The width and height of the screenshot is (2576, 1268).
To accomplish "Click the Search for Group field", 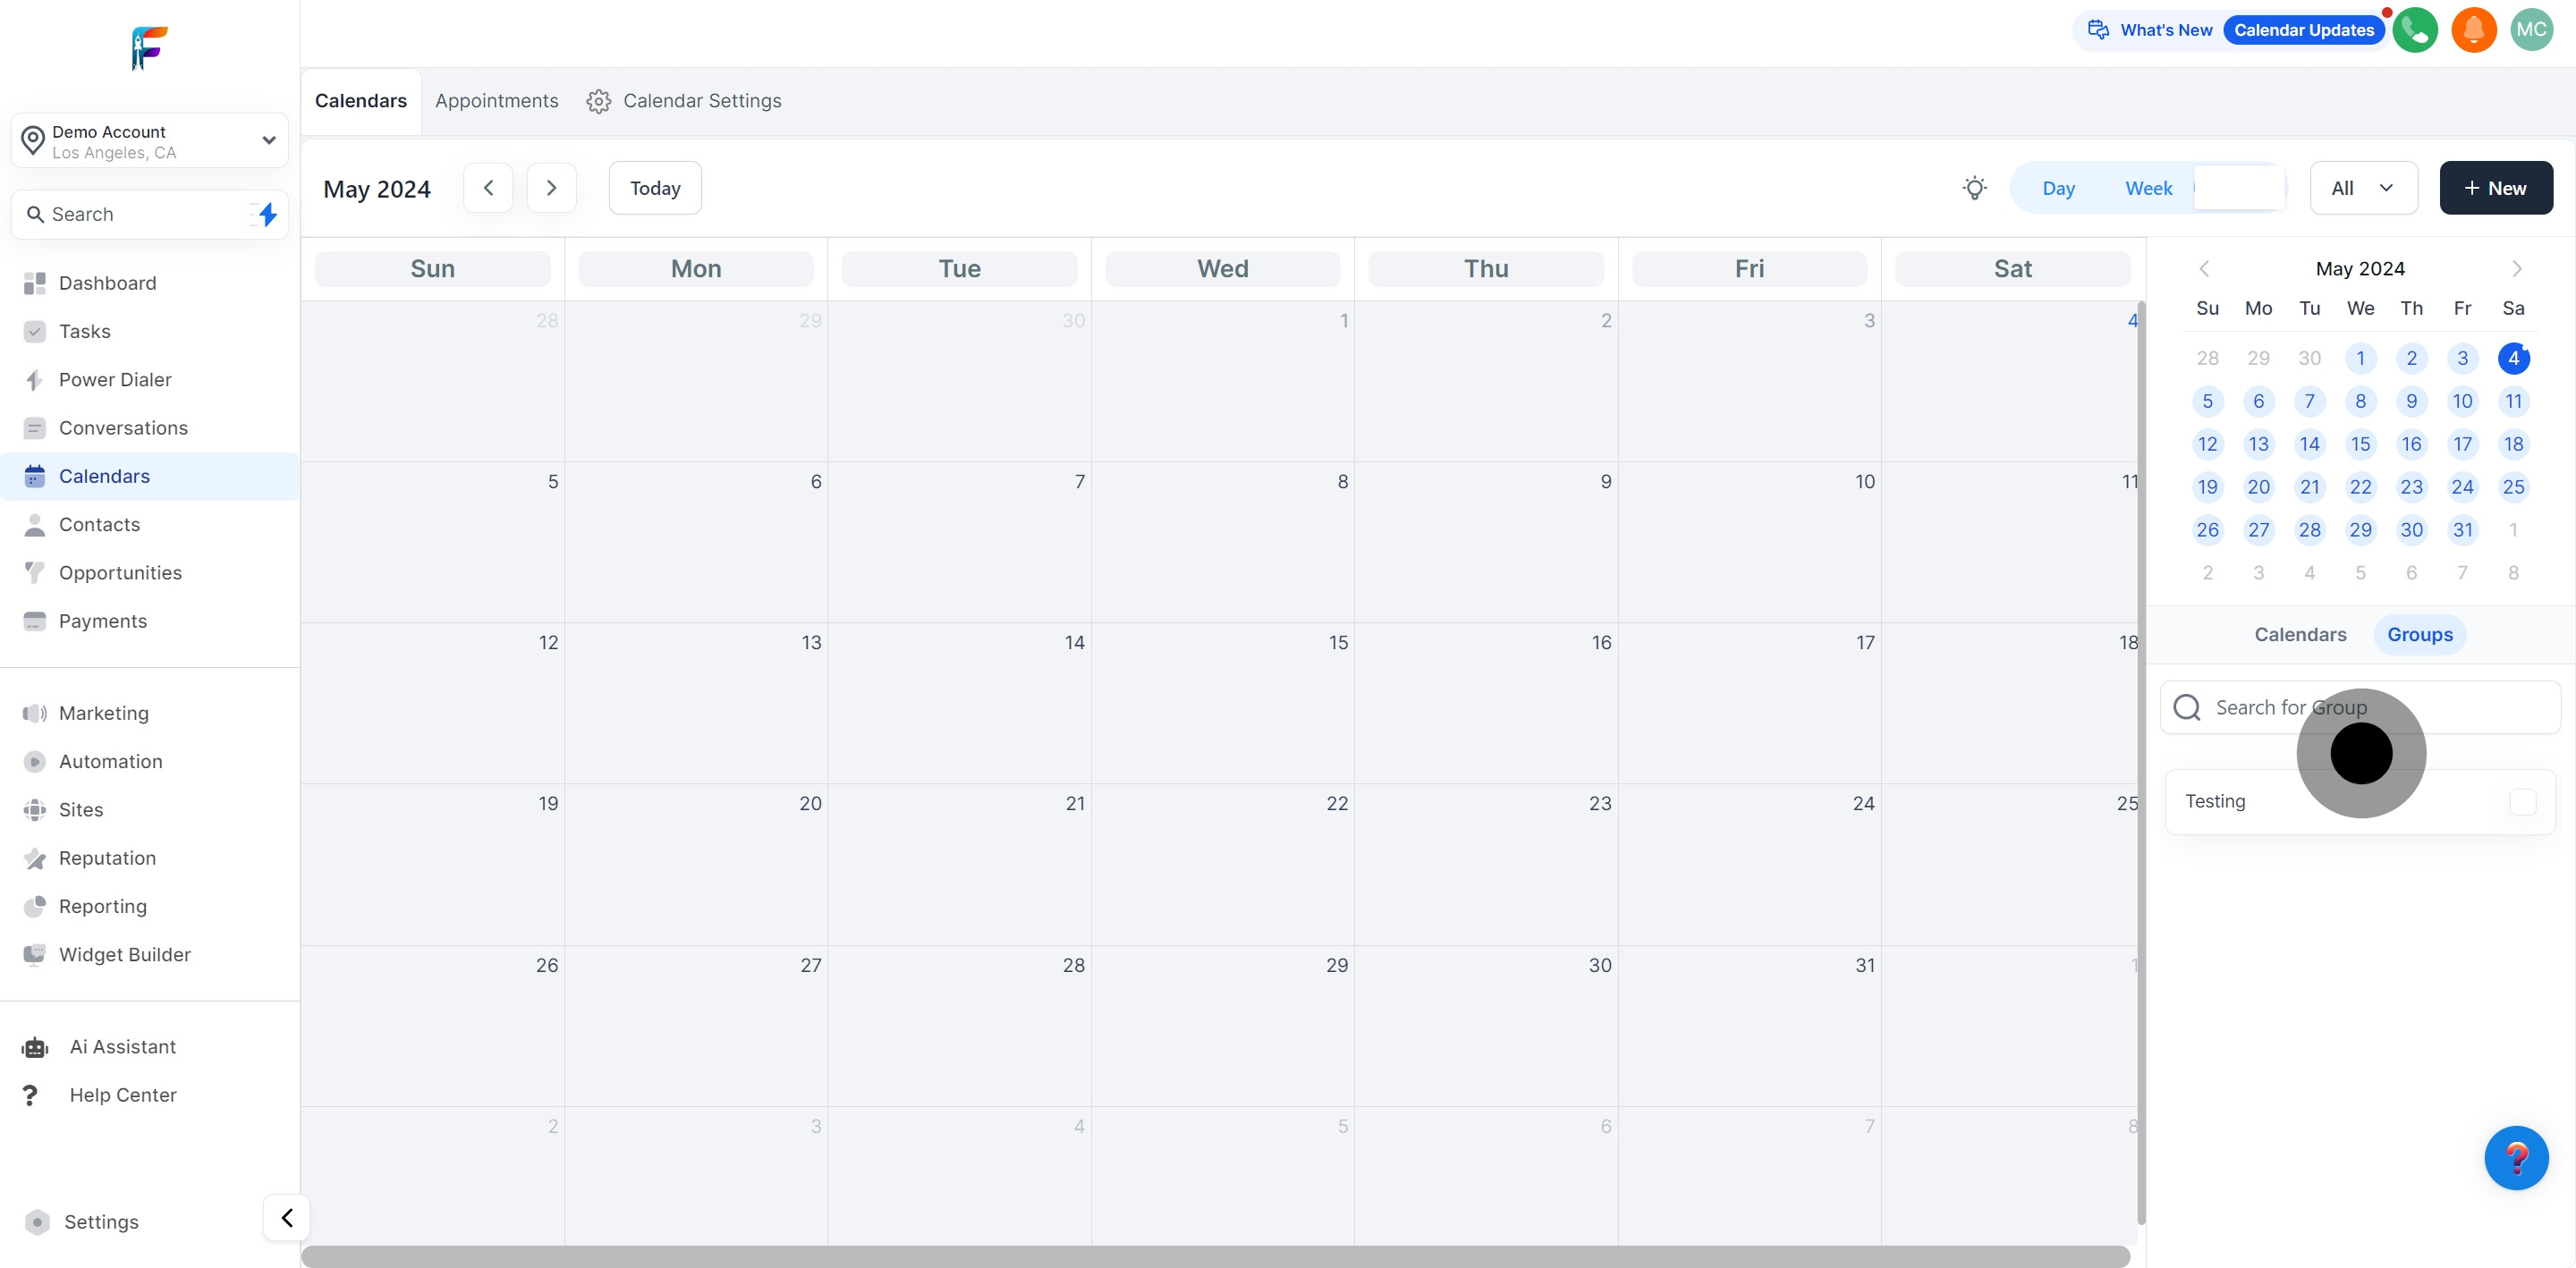I will (x=2360, y=708).
